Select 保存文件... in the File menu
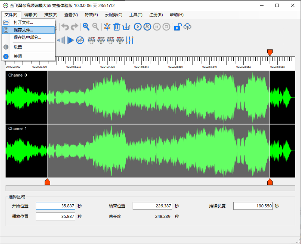301x244 pixels. [x=23, y=30]
